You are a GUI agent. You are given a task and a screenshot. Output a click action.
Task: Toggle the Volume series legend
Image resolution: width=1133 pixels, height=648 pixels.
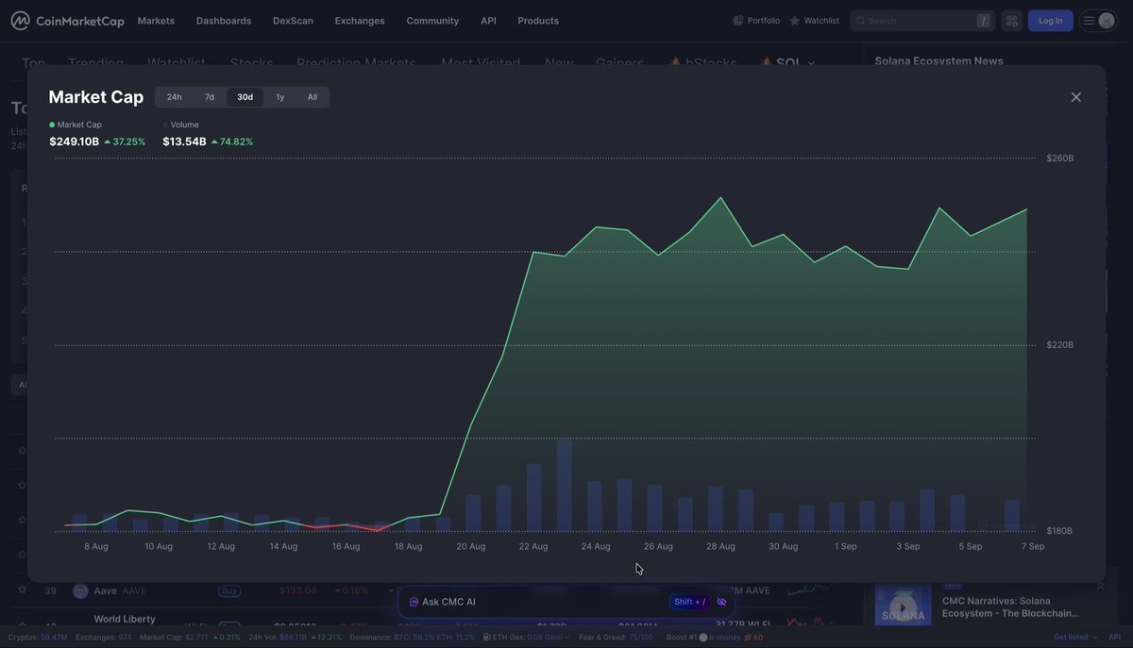180,125
